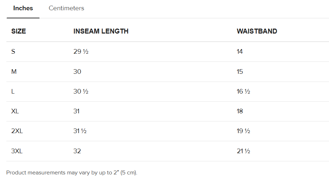Viewport: 329px width, 185px height.
Task: Click the SIZE column header
Action: (x=19, y=31)
